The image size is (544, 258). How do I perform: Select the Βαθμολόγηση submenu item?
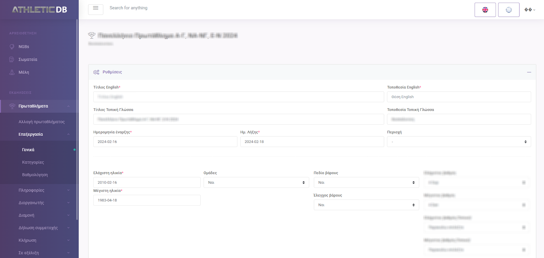35,175
